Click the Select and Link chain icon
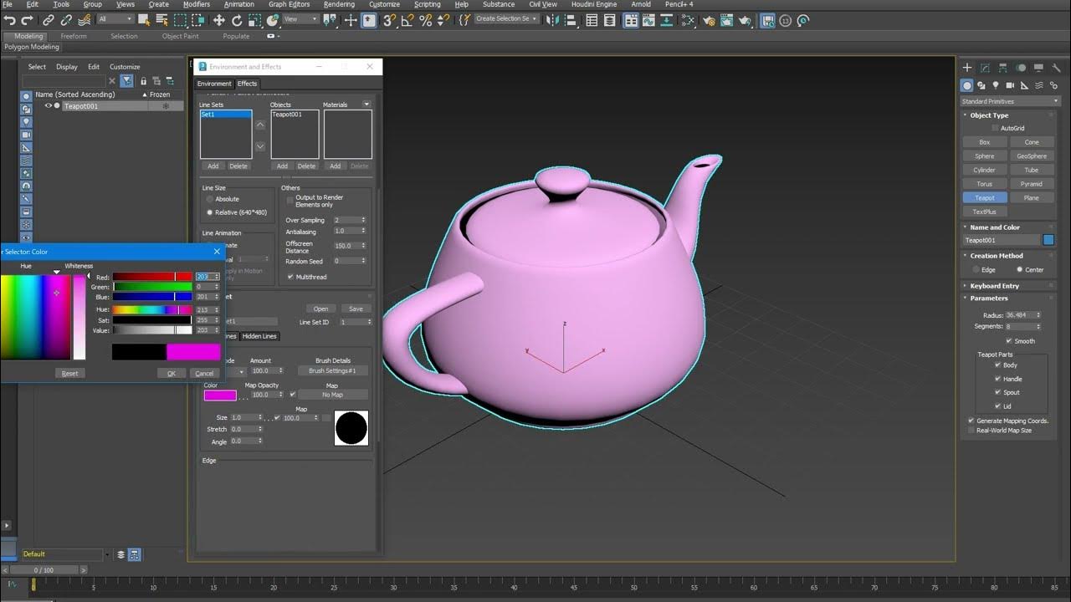This screenshot has height=602, width=1071. coord(49,20)
